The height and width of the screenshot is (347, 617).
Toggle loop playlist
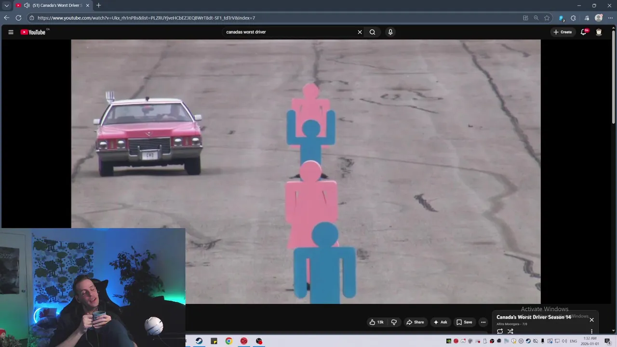(x=500, y=331)
